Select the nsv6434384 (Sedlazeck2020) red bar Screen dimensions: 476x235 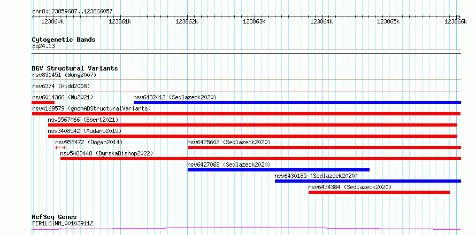[x=379, y=192]
